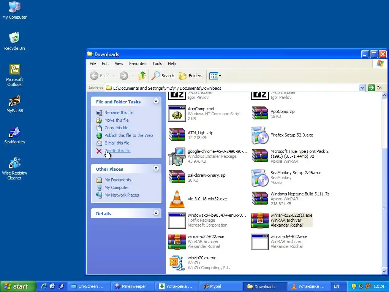The width and height of the screenshot is (389, 292).
Task: Select Firefox Setup 52.0.exe icon
Action: [x=260, y=135]
